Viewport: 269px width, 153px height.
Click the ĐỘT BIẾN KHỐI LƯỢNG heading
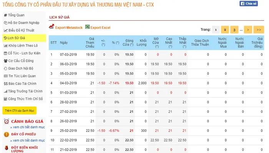(25, 149)
